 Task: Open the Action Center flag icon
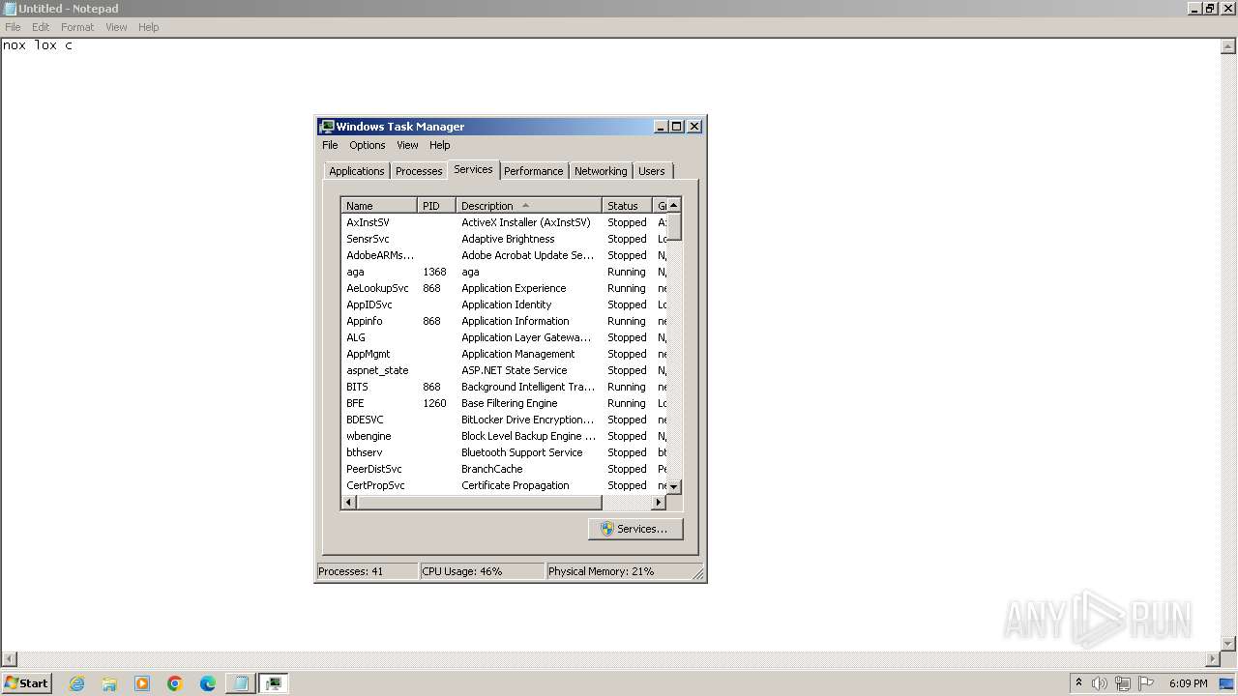1146,683
